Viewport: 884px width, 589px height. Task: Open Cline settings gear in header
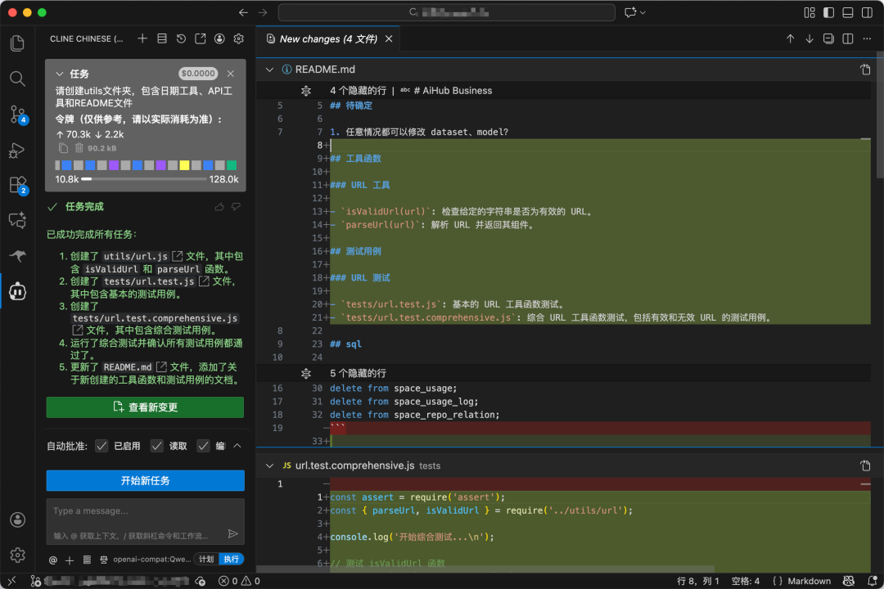(x=238, y=38)
